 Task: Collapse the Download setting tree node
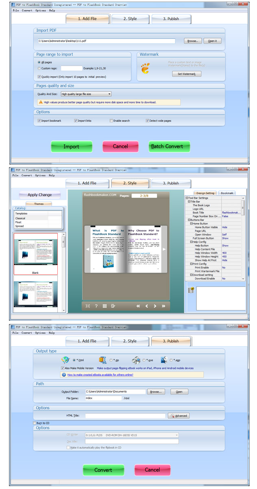coord(191,275)
